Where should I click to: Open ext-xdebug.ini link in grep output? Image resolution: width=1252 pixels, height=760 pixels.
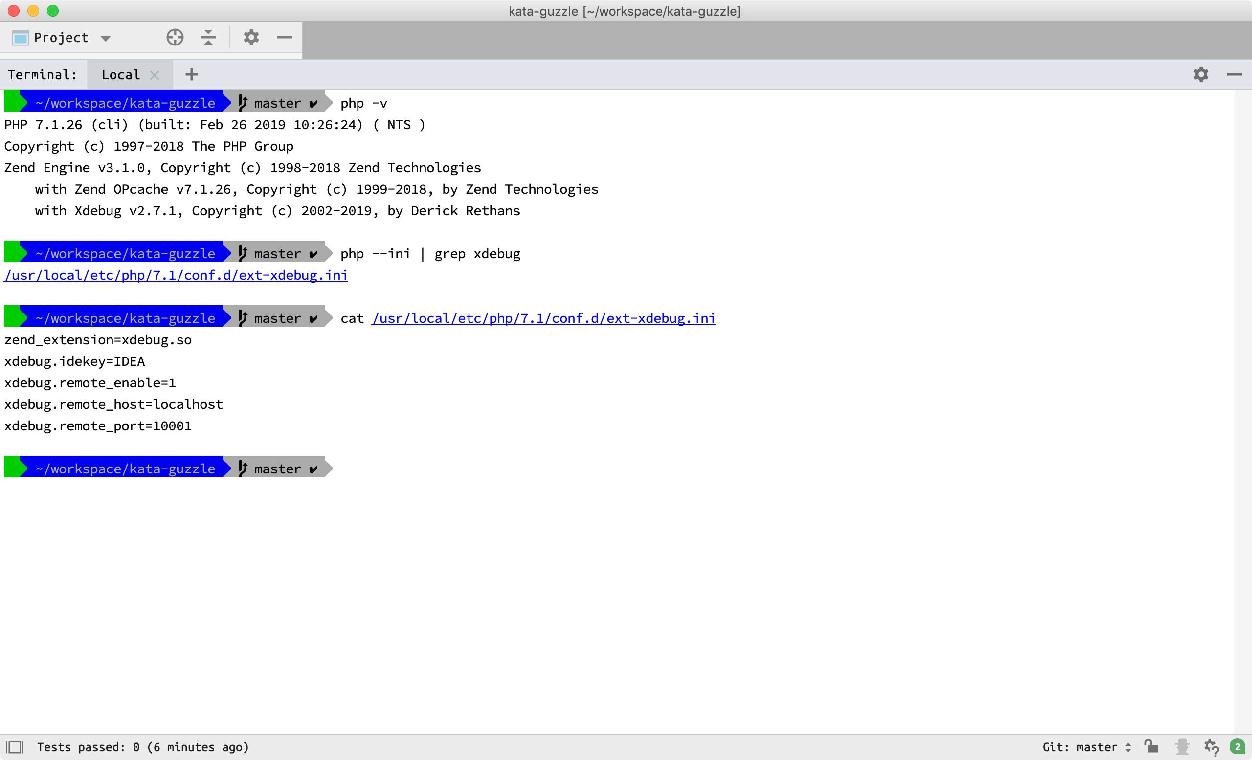176,275
